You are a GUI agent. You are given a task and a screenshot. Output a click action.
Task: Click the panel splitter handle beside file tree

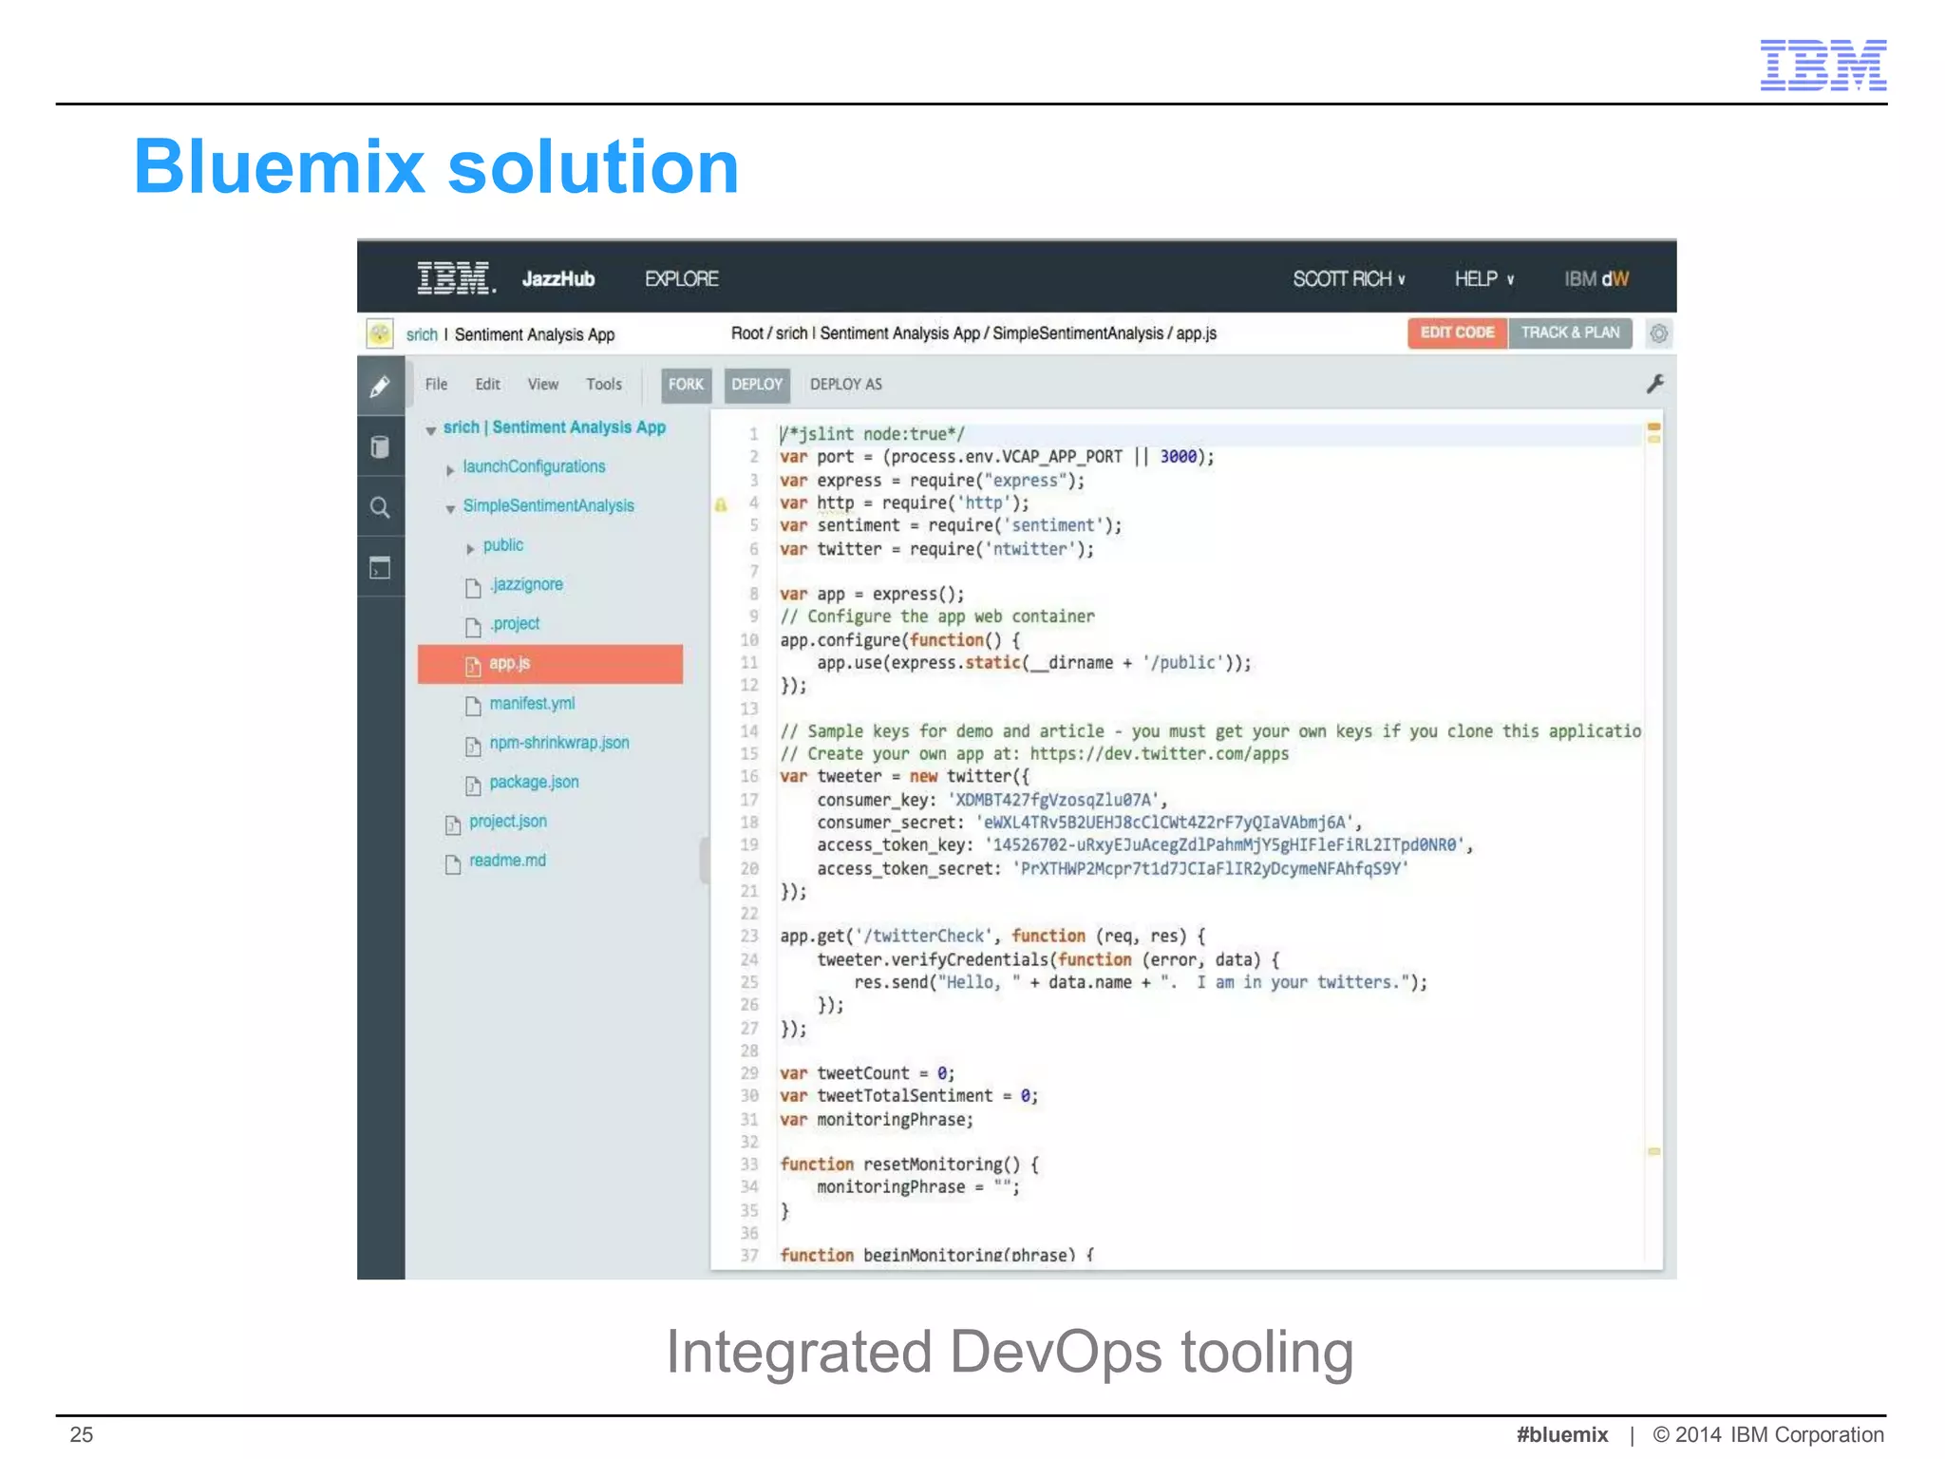704,861
